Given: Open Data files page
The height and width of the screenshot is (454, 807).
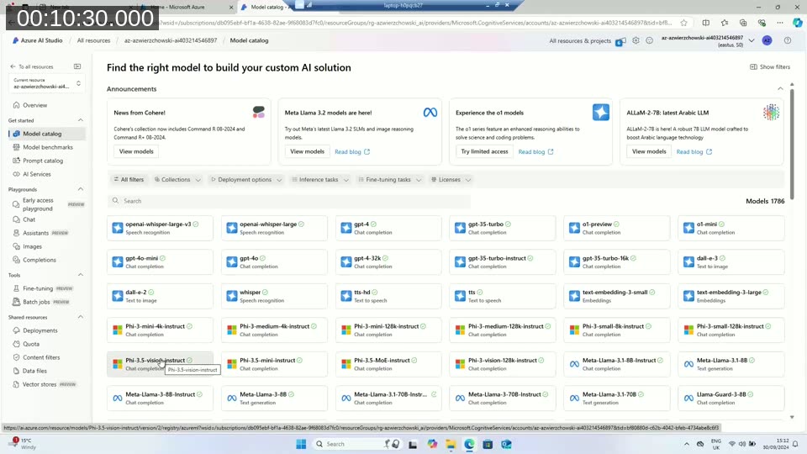Looking at the screenshot, I should (x=34, y=371).
